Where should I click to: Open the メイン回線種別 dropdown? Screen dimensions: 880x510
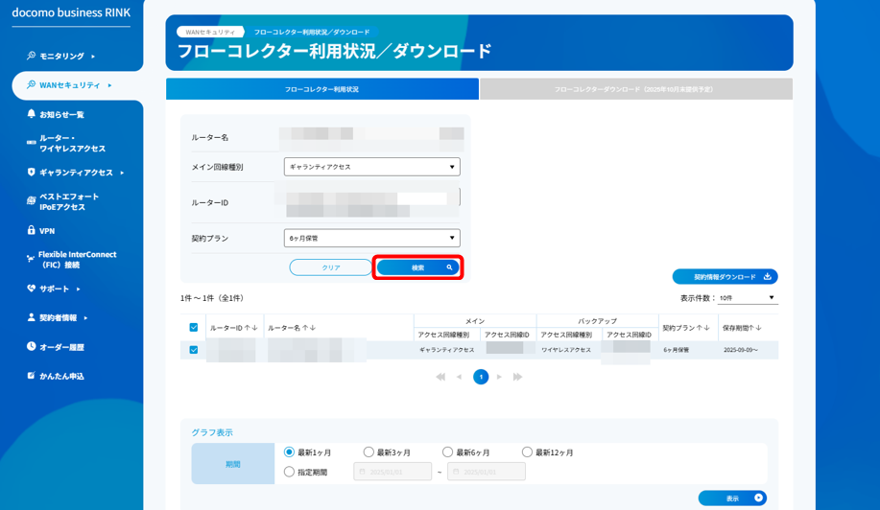click(371, 167)
